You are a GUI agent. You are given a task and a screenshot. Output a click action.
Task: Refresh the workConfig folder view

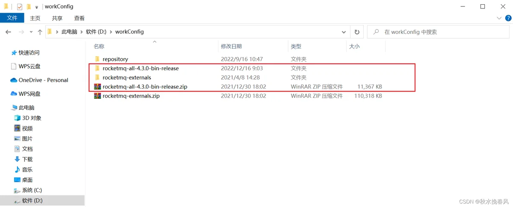click(357, 32)
